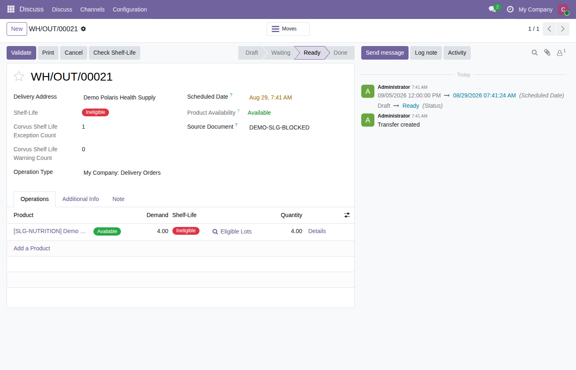Search chatter messages with magnifier icon

click(534, 53)
